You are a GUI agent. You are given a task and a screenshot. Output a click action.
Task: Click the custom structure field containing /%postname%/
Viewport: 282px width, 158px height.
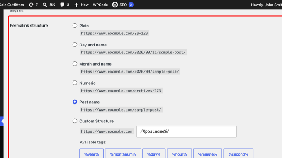click(187, 131)
